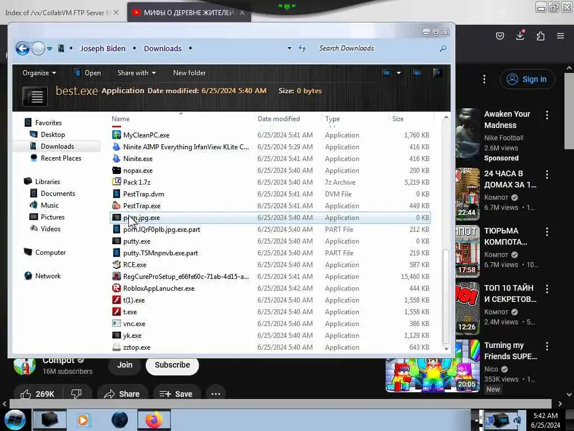Click the Join button

pyautogui.click(x=124, y=365)
